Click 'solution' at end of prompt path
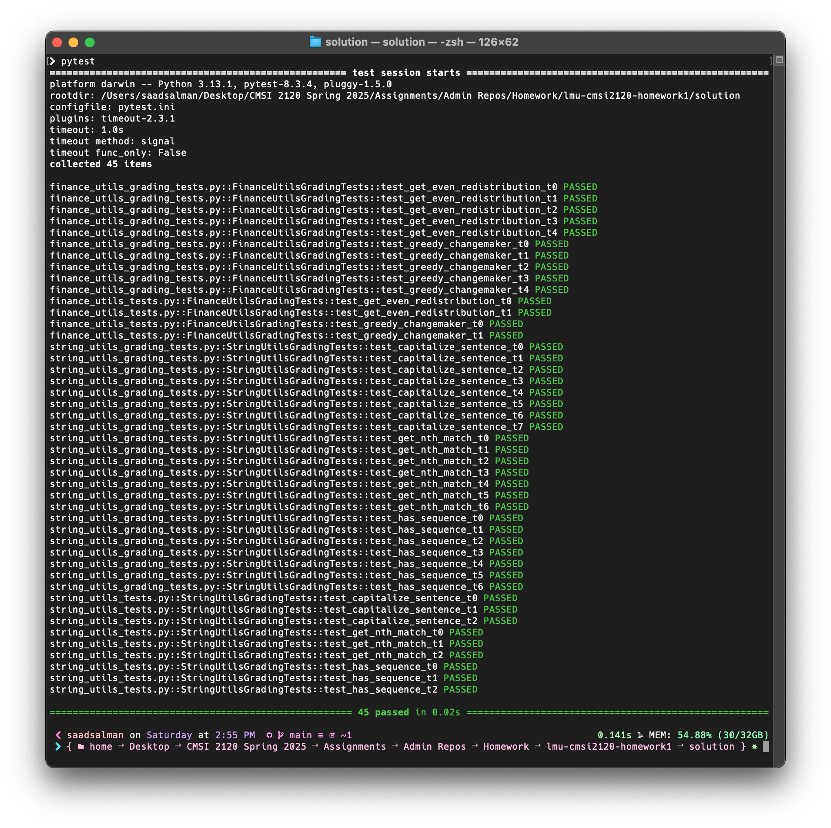This screenshot has width=831, height=828. 712,747
